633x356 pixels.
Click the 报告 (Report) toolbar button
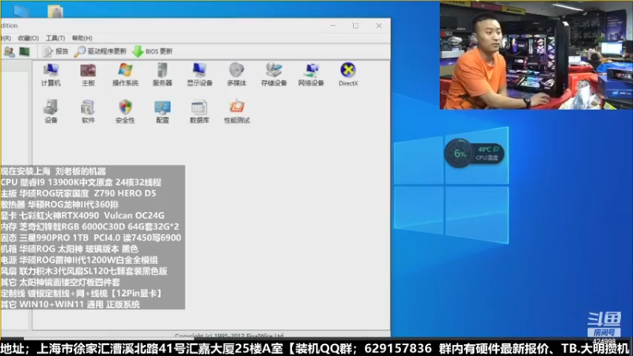point(55,51)
